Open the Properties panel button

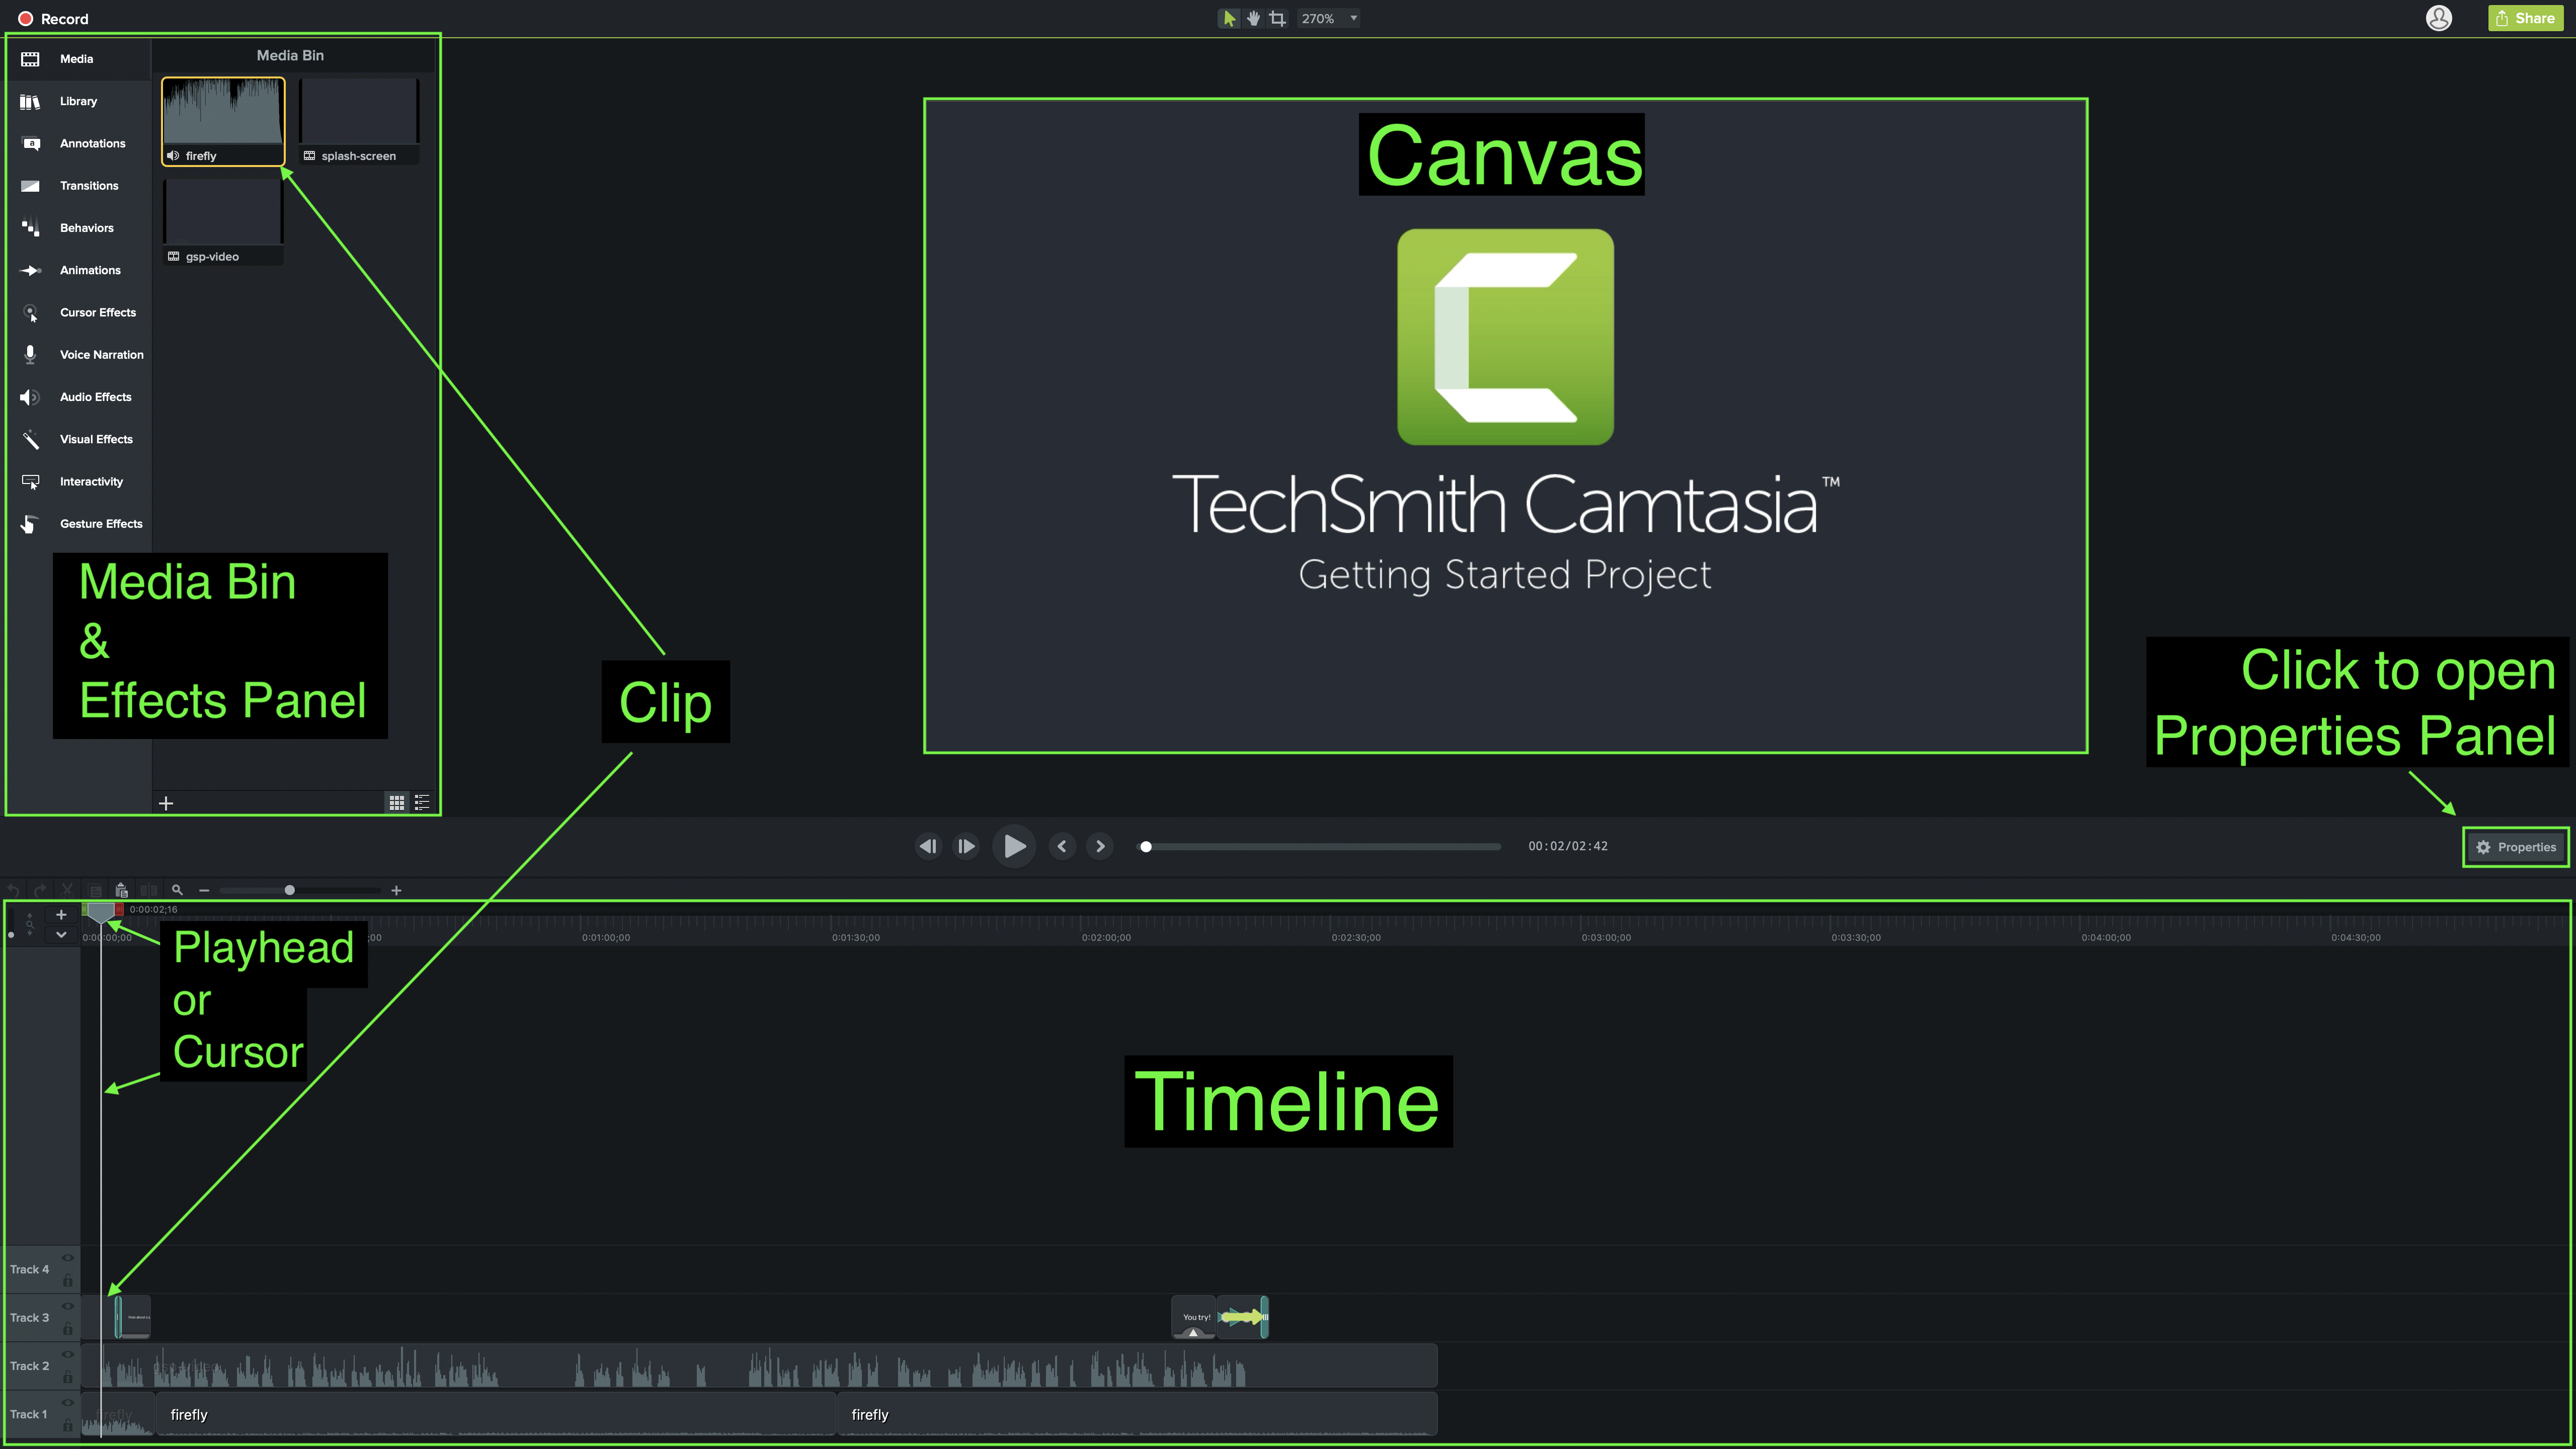click(2515, 847)
